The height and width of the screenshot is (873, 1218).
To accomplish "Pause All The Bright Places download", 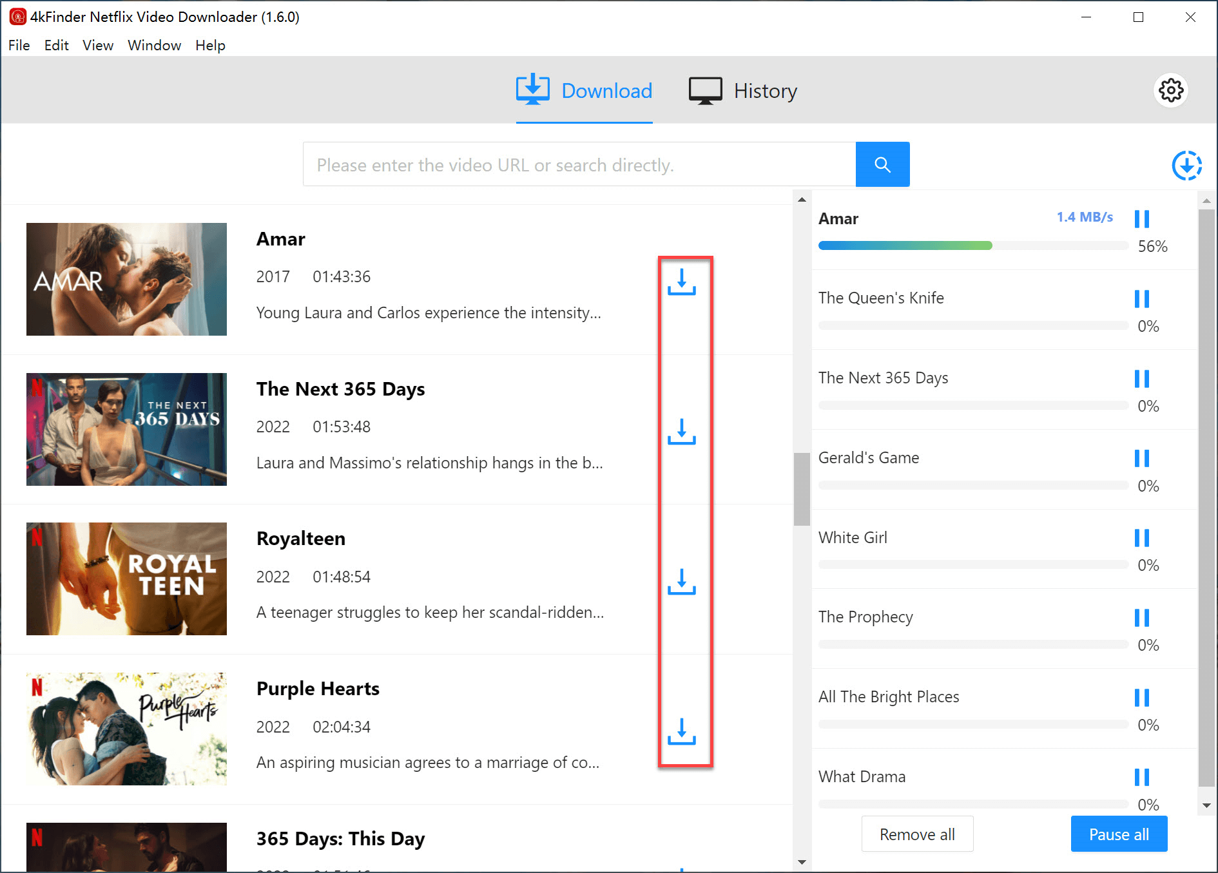I will point(1141,697).
